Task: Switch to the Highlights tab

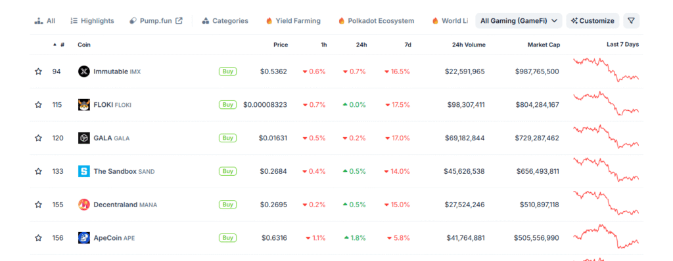Action: 92,20
